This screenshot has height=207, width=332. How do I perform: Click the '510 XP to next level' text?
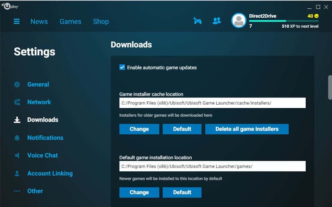coord(300,26)
